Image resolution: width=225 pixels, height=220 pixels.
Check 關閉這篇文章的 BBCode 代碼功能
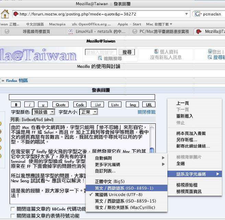click(x=13, y=209)
